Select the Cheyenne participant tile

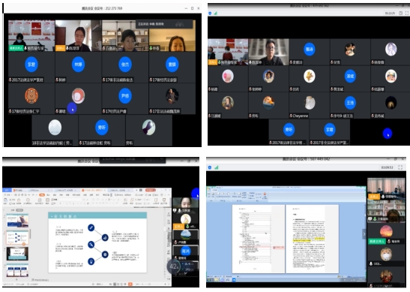click(310, 106)
